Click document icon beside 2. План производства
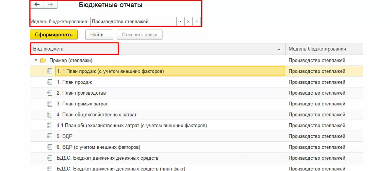 pyautogui.click(x=50, y=93)
